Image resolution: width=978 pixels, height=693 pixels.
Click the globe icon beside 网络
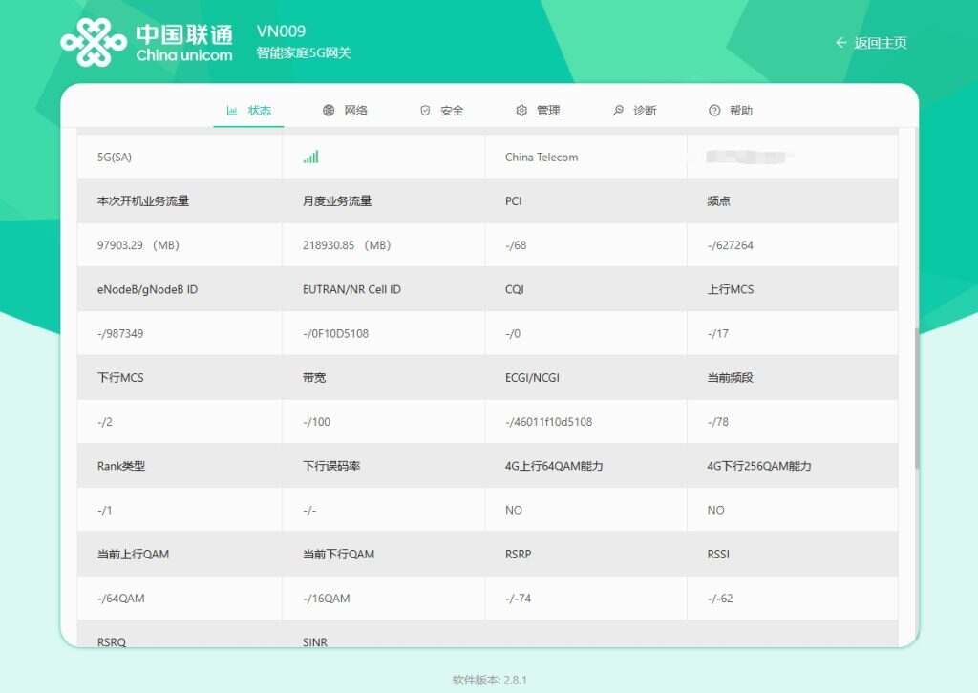pos(329,111)
